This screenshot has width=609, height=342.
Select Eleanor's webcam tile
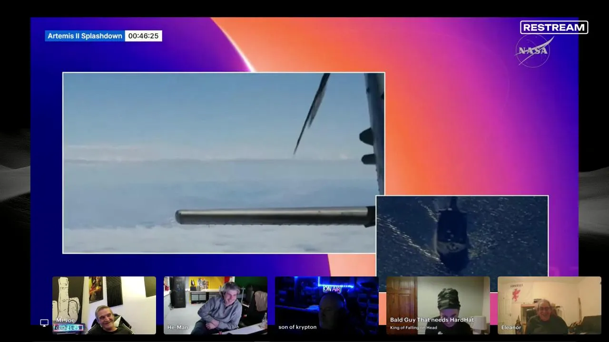pyautogui.click(x=550, y=305)
